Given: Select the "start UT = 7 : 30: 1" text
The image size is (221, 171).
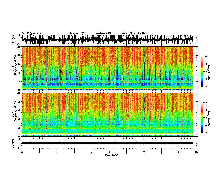Looking at the screenshot, I should (x=135, y=34).
